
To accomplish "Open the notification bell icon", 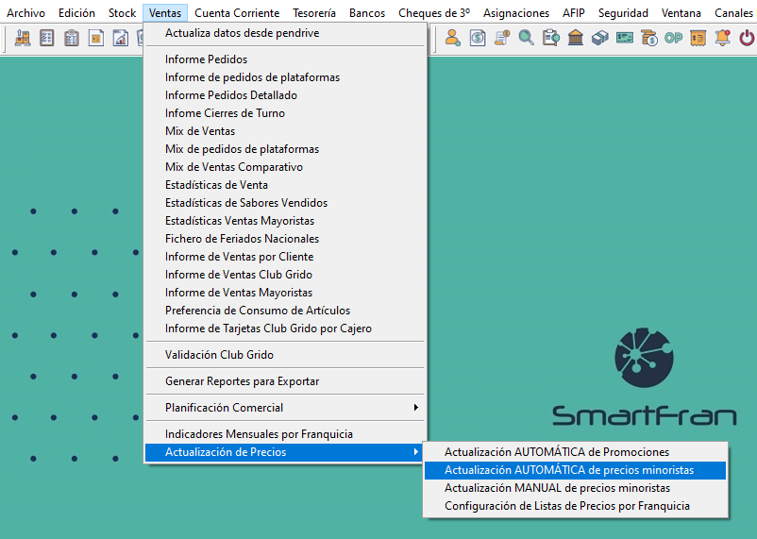I will (x=722, y=38).
